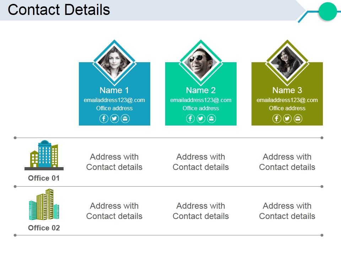
Task: Click the Office 02 label
Action: pos(44,228)
